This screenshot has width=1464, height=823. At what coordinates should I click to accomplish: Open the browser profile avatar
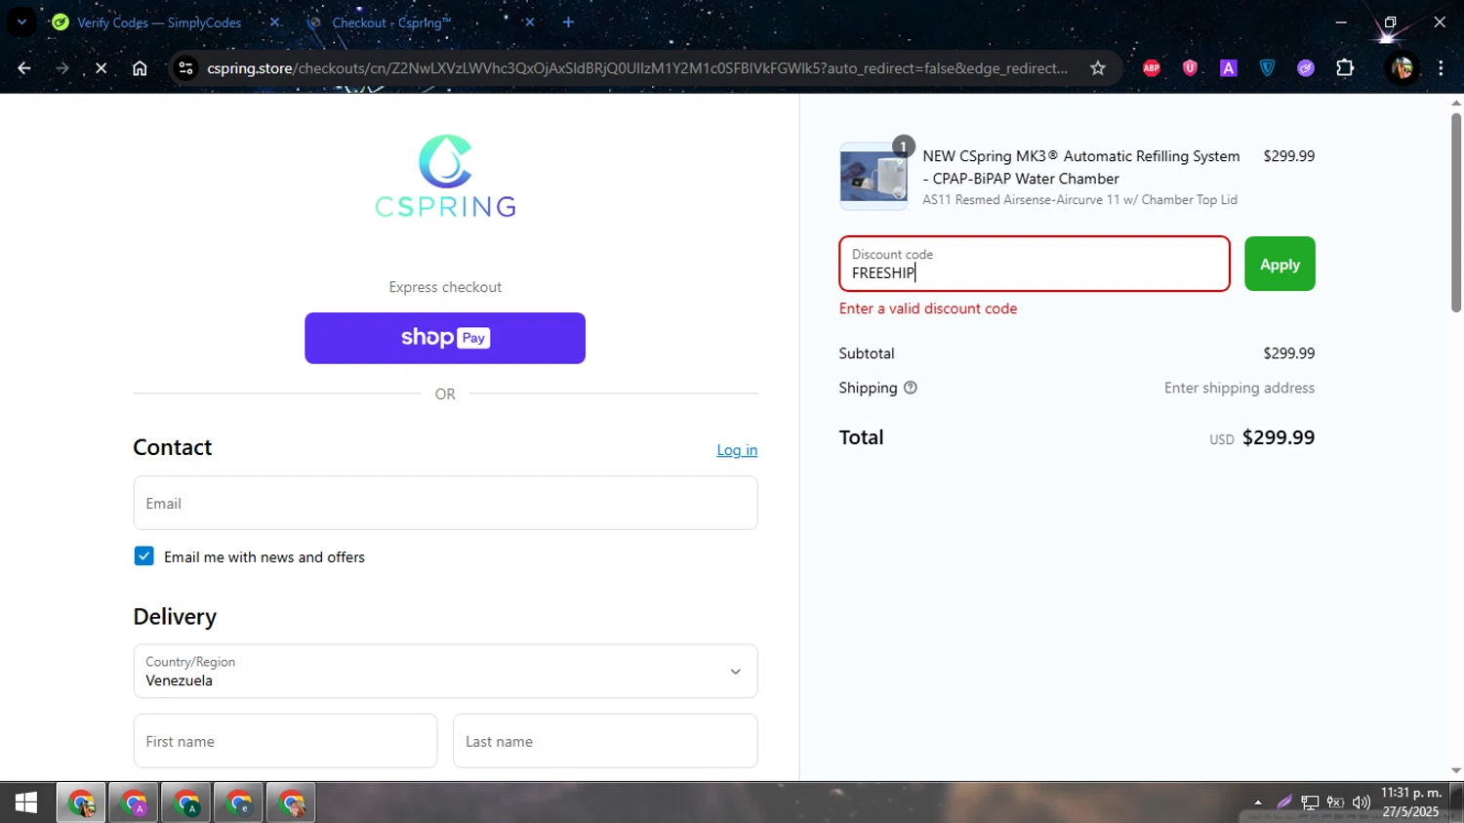[x=1403, y=68]
